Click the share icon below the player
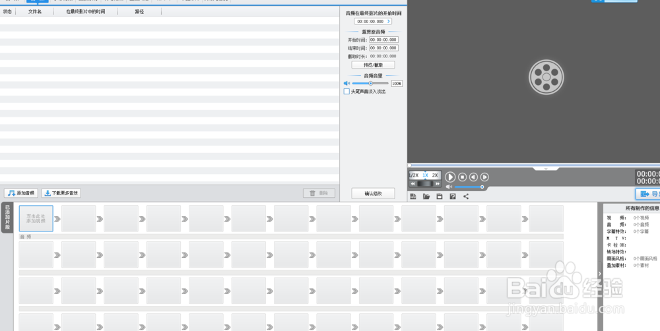660x331 pixels. tap(466, 196)
